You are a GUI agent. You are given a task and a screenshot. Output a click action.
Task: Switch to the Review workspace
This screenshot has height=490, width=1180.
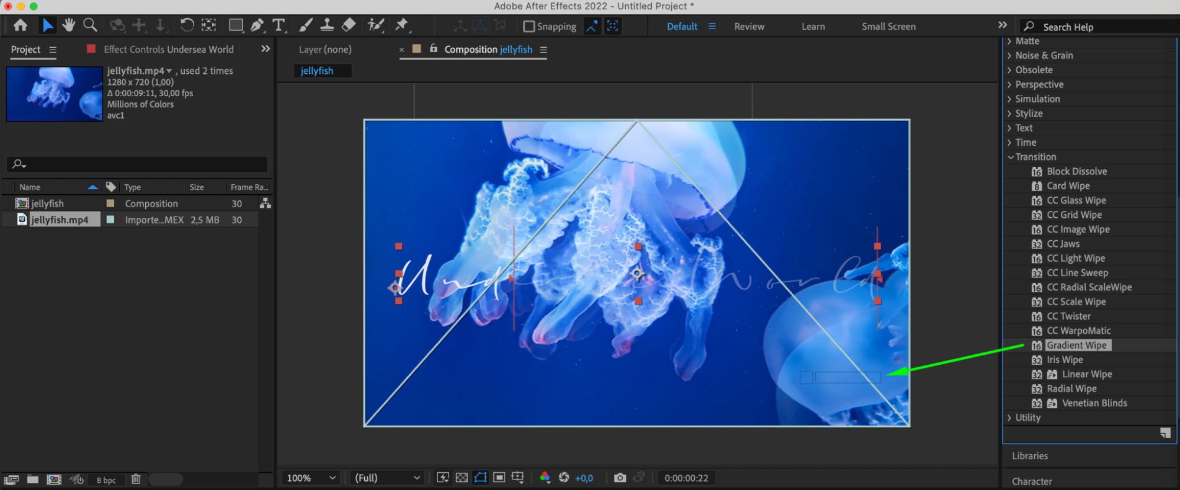(748, 27)
